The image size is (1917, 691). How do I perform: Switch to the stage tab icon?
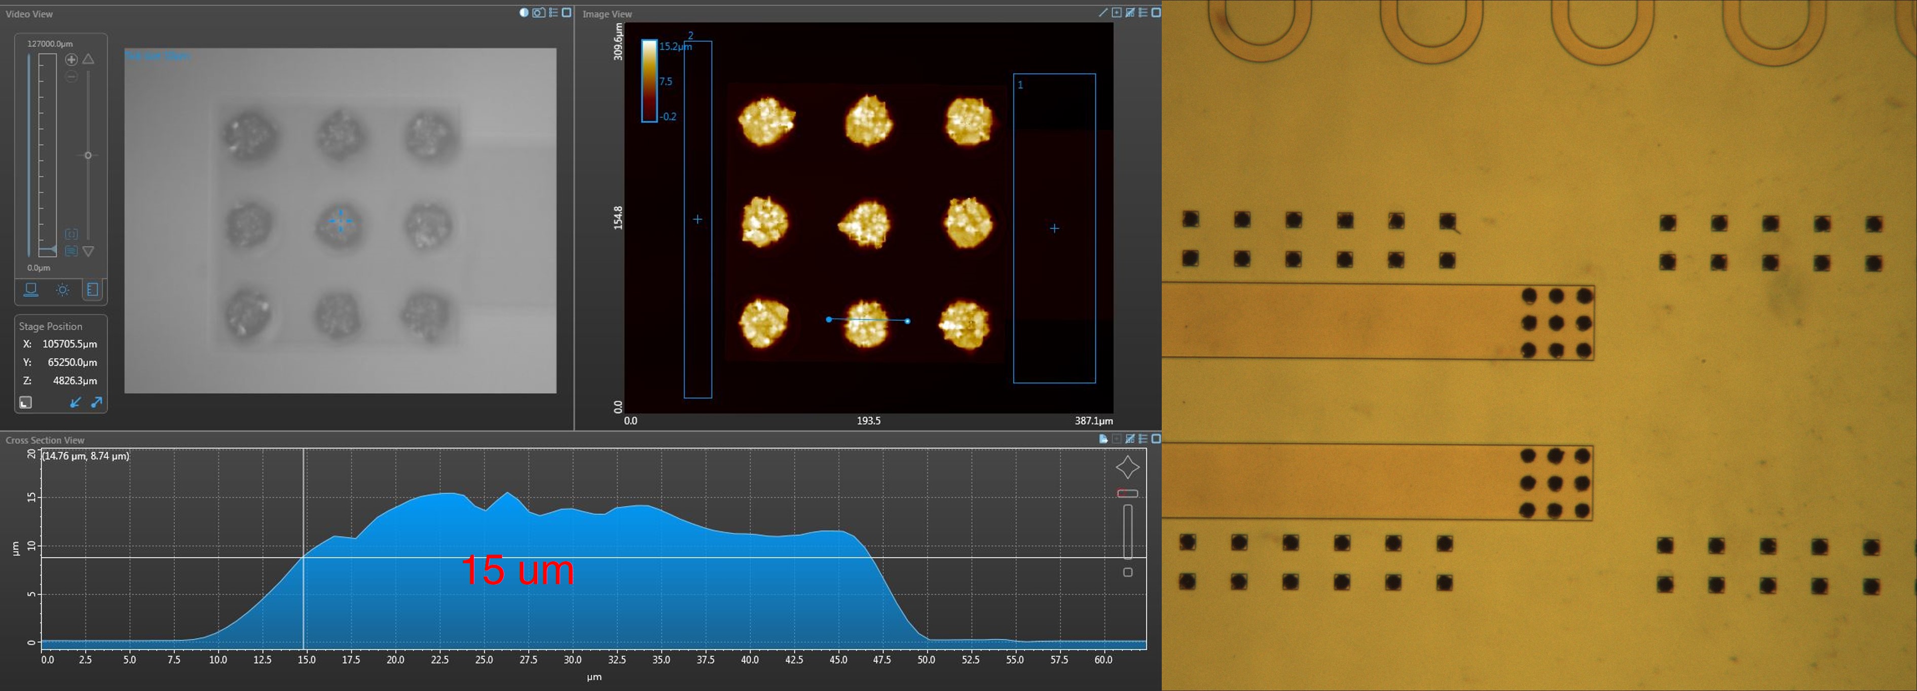click(31, 289)
